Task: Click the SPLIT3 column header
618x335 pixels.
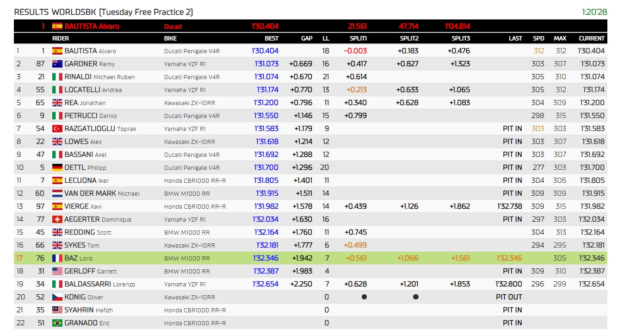Action: click(461, 38)
